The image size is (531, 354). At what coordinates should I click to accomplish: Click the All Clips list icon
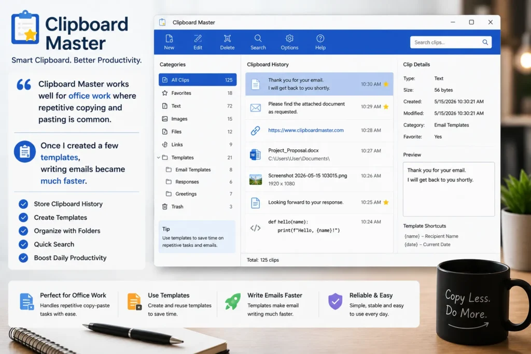point(164,80)
